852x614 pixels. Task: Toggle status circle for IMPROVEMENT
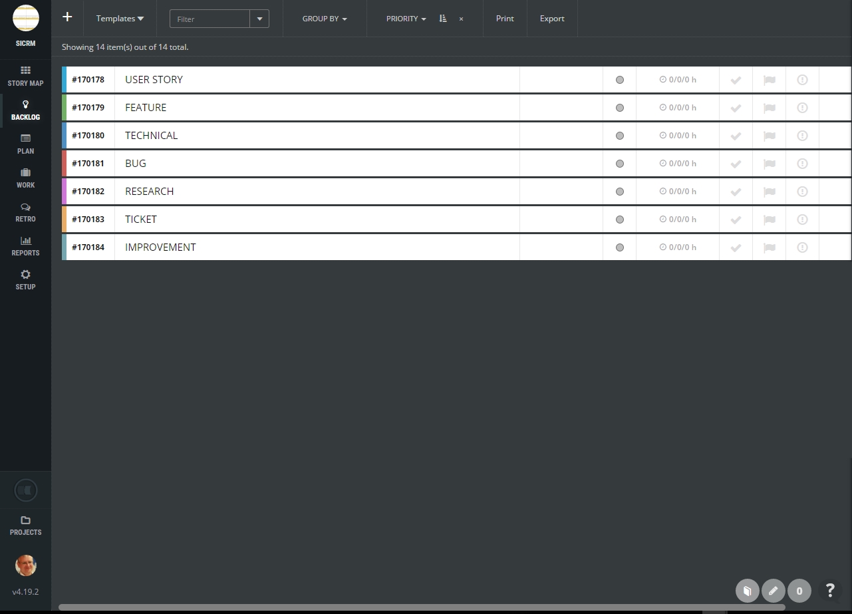click(x=620, y=247)
